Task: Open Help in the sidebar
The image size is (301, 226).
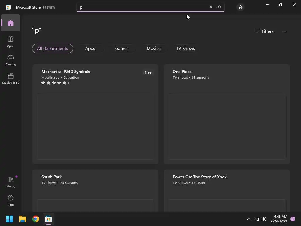Action: 11,200
